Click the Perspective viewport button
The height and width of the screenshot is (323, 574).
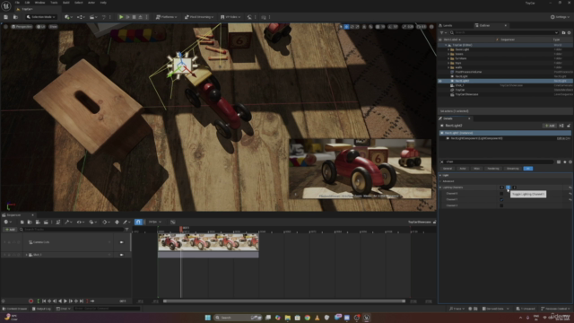pyautogui.click(x=22, y=27)
